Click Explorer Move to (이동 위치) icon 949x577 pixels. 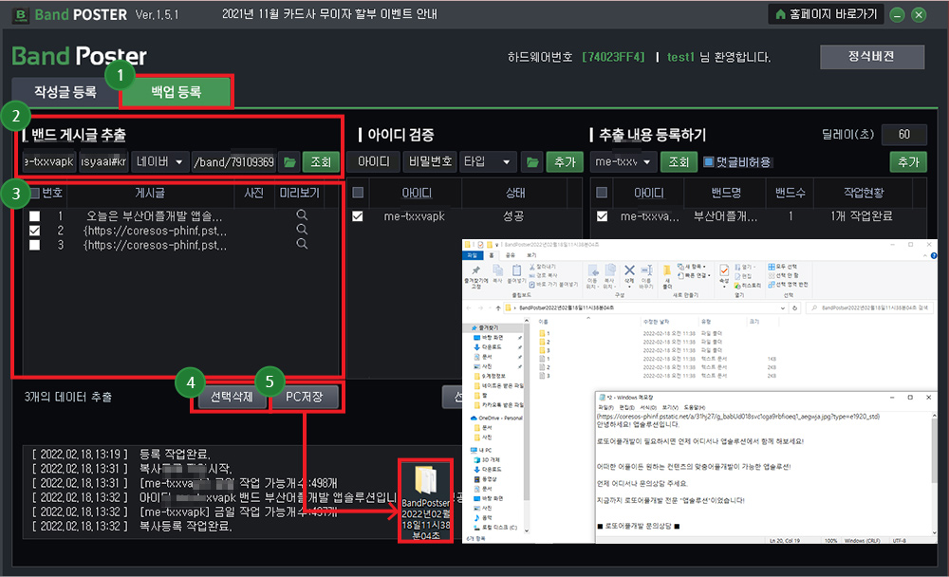592,270
